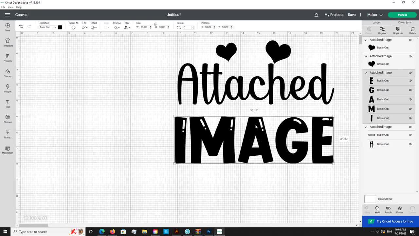Click the New project icon
The width and height of the screenshot is (419, 236).
tap(8, 27)
